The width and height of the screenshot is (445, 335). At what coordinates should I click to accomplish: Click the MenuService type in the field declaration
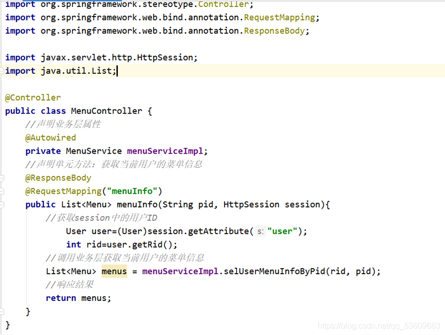click(x=94, y=151)
